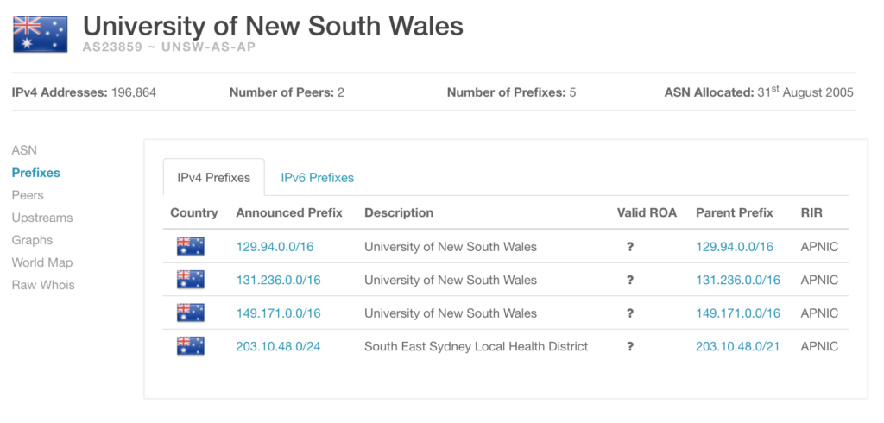Click the flag icon in the 129.94.0.0/16 row
This screenshot has height=423, width=884.
191,247
